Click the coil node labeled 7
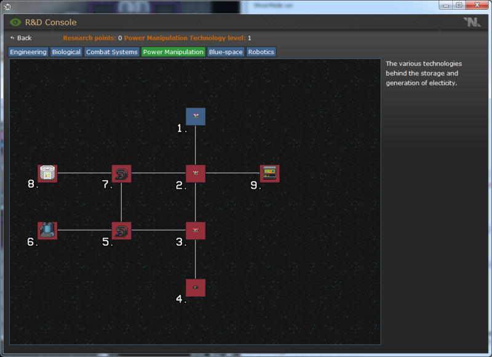This screenshot has height=357, width=492. pos(121,173)
